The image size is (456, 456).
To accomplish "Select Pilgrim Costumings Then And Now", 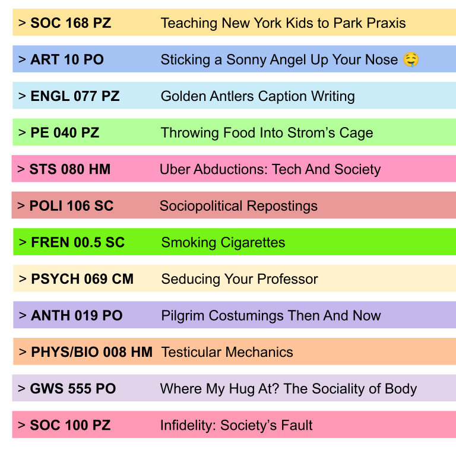I will [x=271, y=316].
